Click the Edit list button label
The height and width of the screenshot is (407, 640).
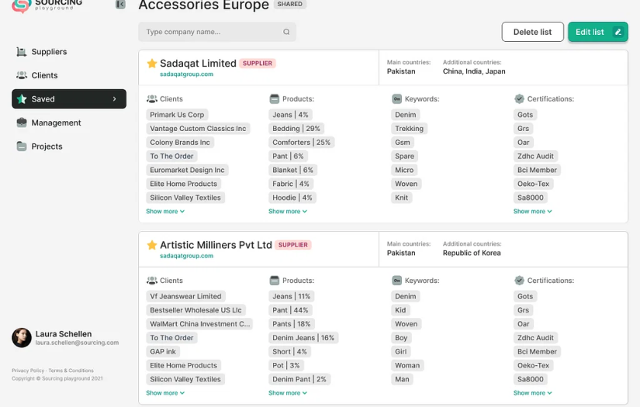[590, 32]
